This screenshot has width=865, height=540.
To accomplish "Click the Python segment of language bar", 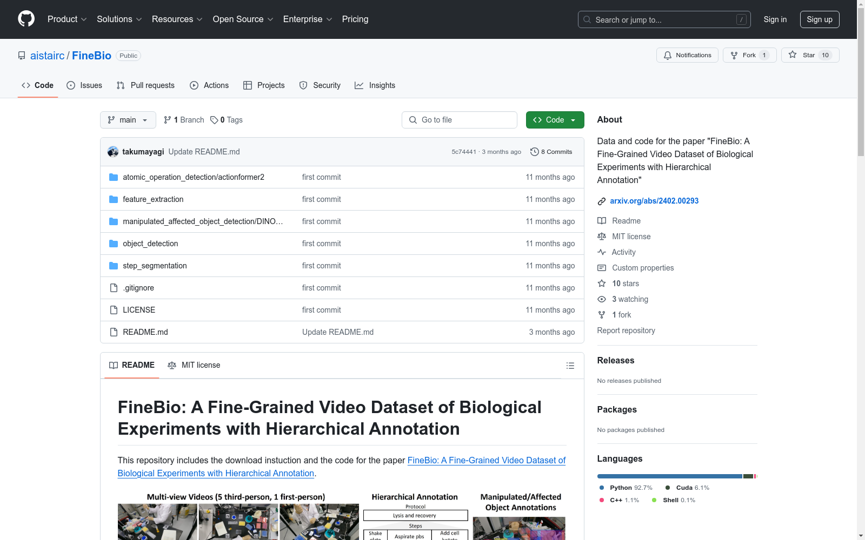I will pyautogui.click(x=670, y=476).
